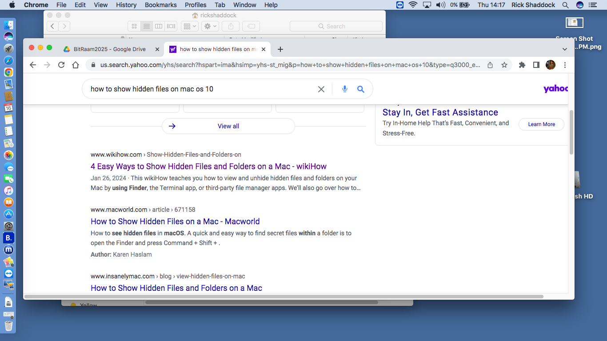
Task: Switch Finder window to column view
Action: (x=159, y=26)
